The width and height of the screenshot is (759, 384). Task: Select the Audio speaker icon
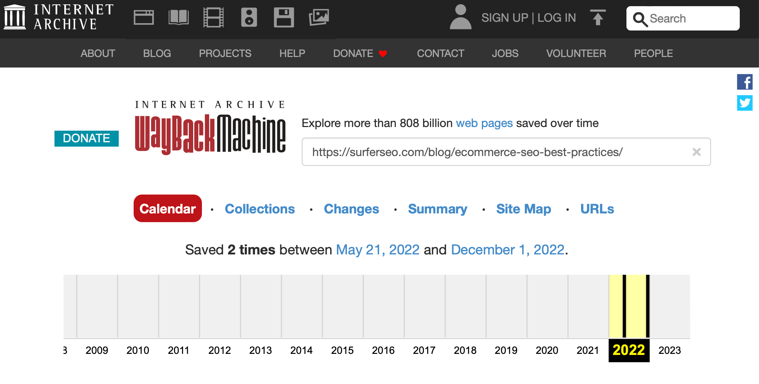248,17
